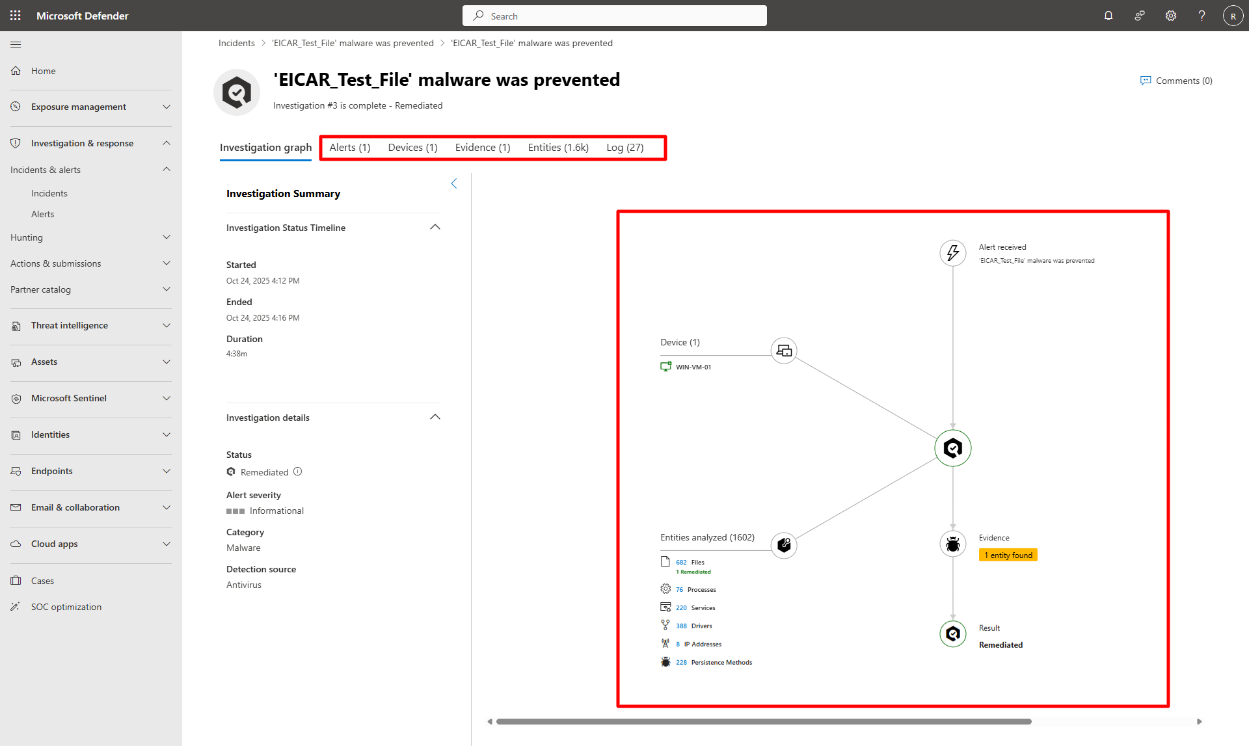
Task: Click the Entities analyzed shield node
Action: [784, 545]
